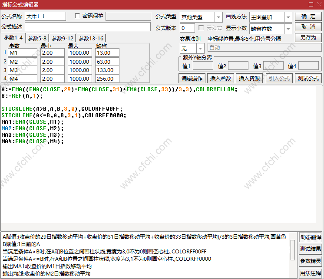The image size is (324, 279).
Task: Click the M1 default value field
Action: point(107,53)
